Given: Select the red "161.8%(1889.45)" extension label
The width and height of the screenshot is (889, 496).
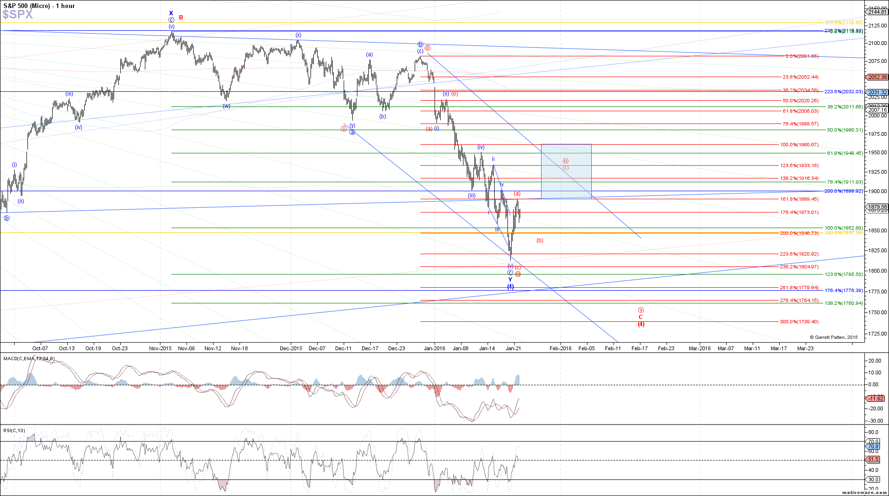Looking at the screenshot, I should coord(799,199).
